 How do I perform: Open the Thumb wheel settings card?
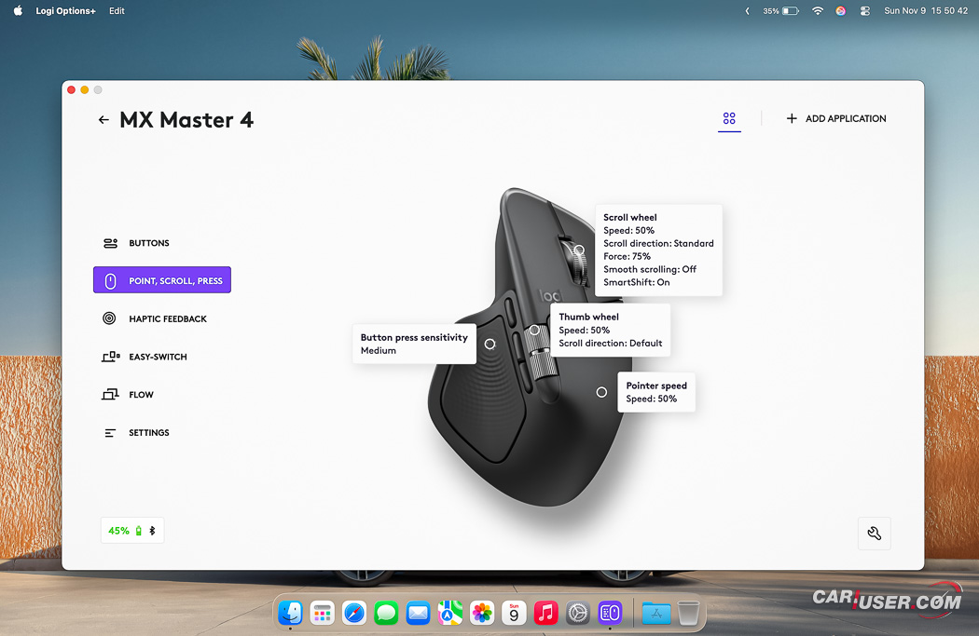(610, 330)
